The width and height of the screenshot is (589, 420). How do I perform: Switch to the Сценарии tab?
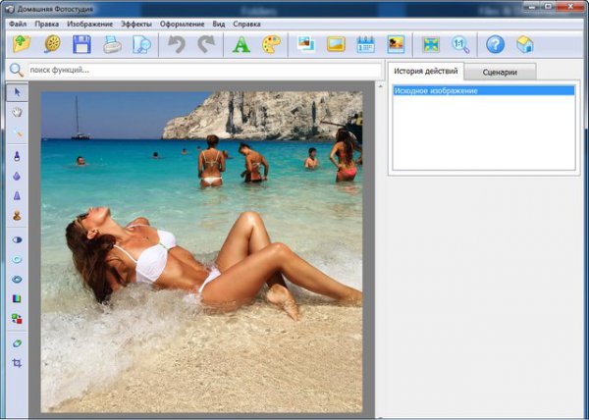click(x=501, y=72)
